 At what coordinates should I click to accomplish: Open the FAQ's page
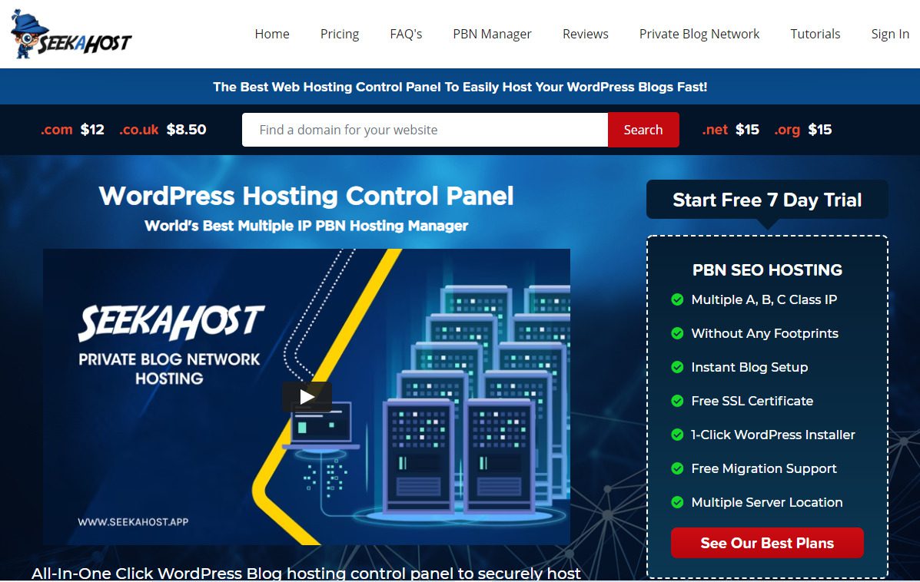[x=406, y=34]
